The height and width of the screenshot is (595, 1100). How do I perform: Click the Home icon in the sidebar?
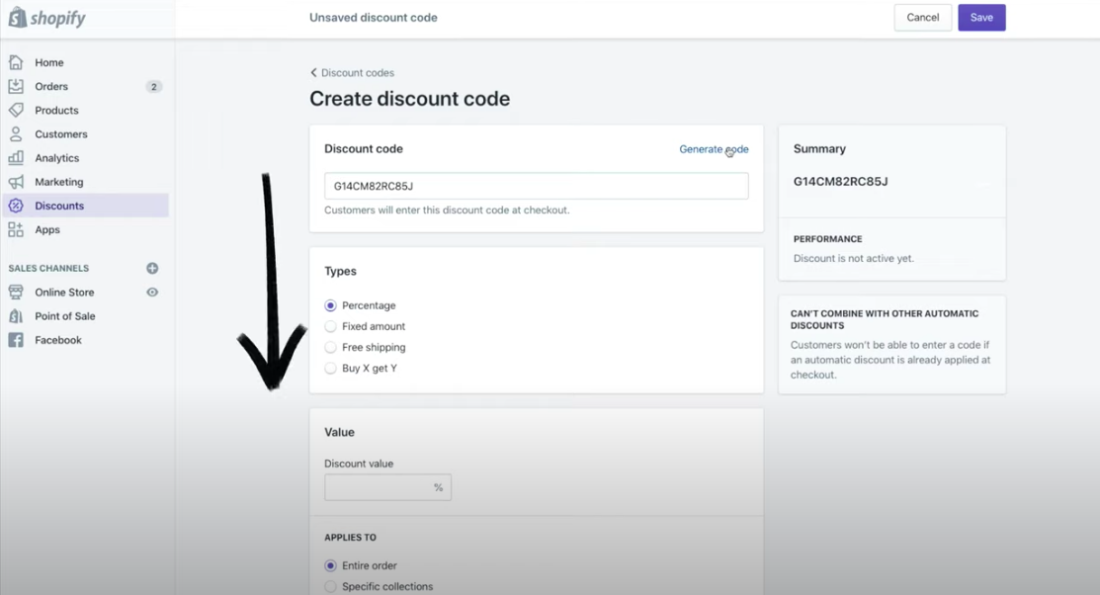pos(16,62)
